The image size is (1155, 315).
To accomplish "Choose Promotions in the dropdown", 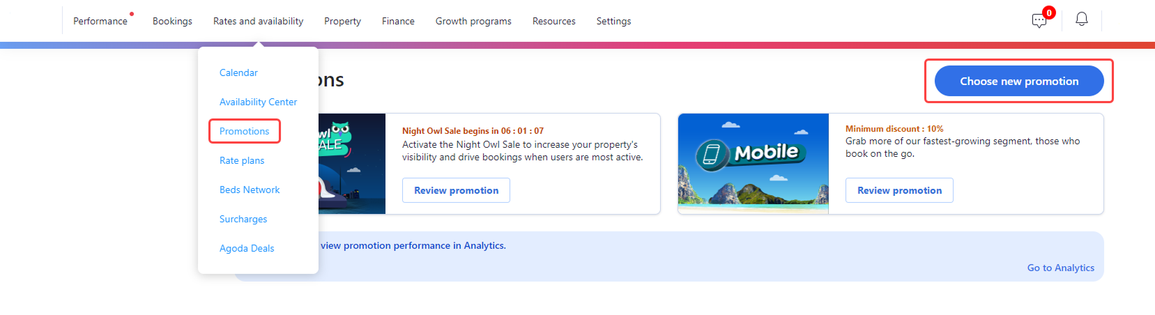I will click(x=244, y=131).
